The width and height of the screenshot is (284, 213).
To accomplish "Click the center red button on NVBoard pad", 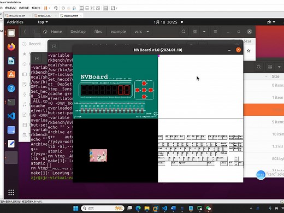I will (x=144, y=90).
